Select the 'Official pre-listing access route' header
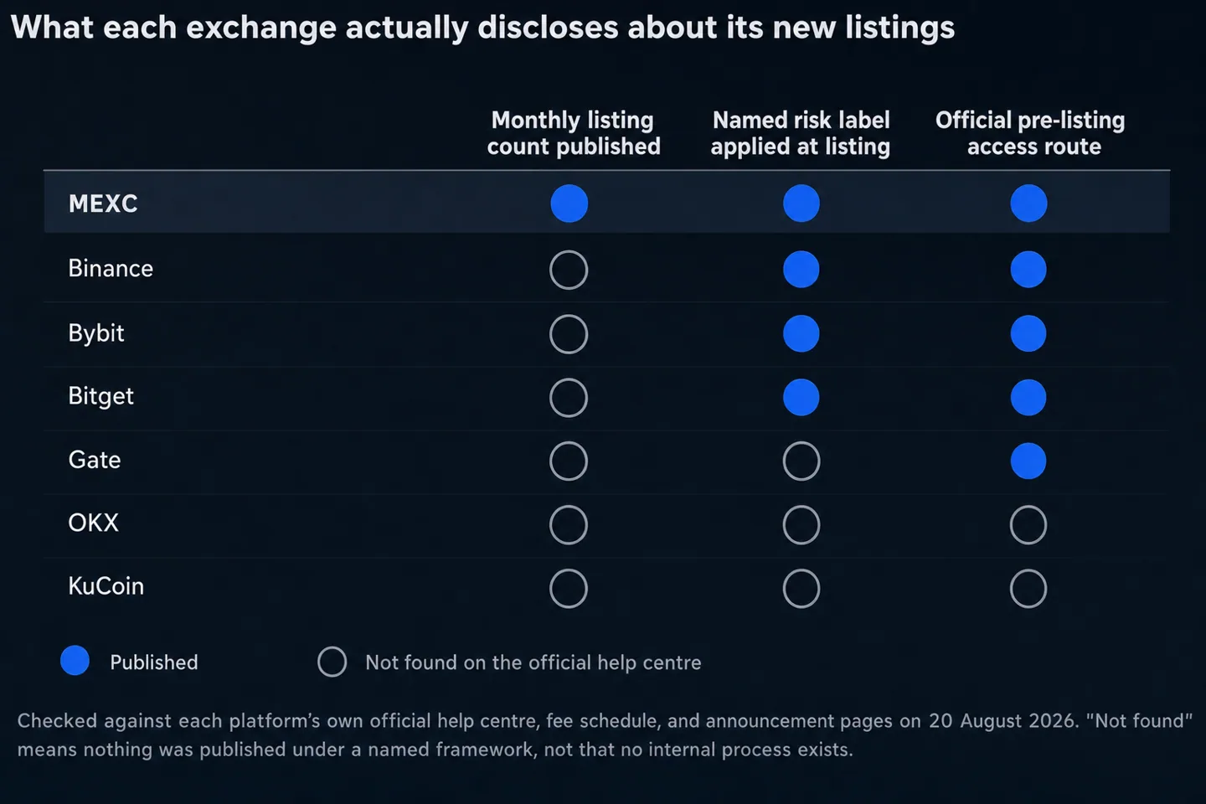 pos(1031,133)
